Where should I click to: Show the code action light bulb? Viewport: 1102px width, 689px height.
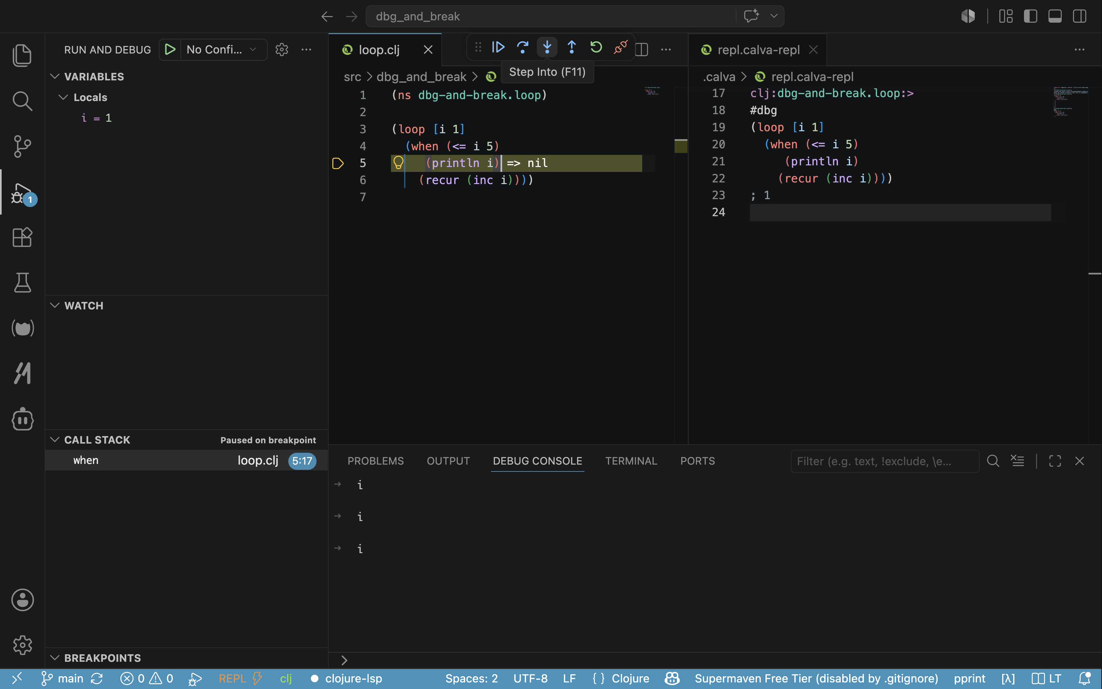coord(398,162)
